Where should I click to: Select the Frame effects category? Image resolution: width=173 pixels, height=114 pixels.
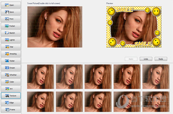pos(11,110)
